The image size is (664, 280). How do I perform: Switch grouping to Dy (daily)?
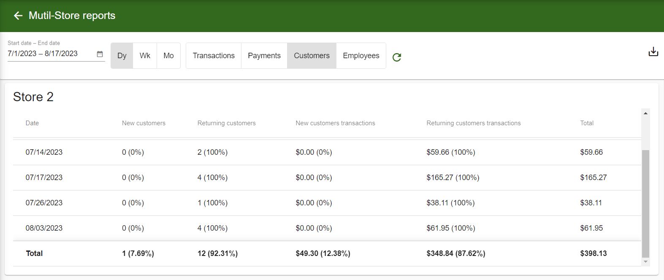pos(122,56)
